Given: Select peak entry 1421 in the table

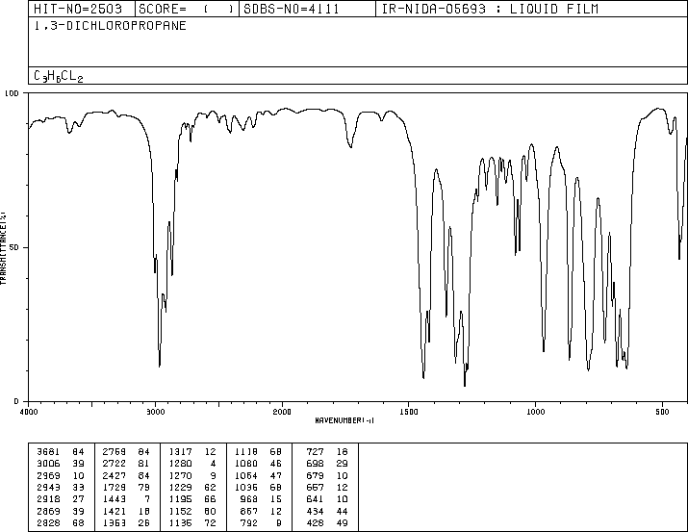Looking at the screenshot, I should 126,511.
